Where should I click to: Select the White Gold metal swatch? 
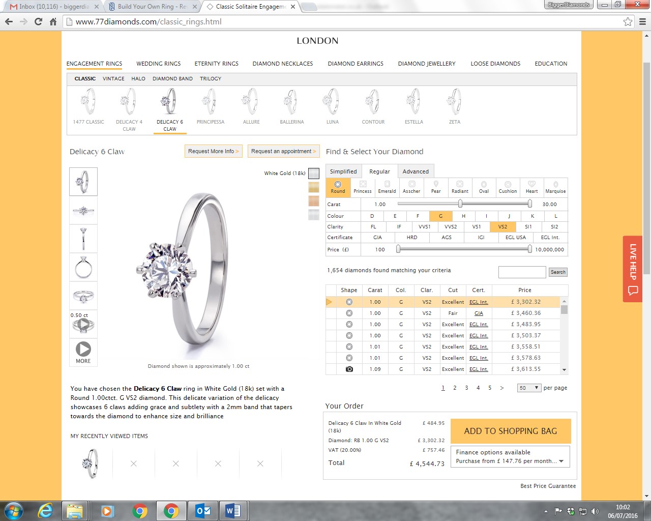314,173
